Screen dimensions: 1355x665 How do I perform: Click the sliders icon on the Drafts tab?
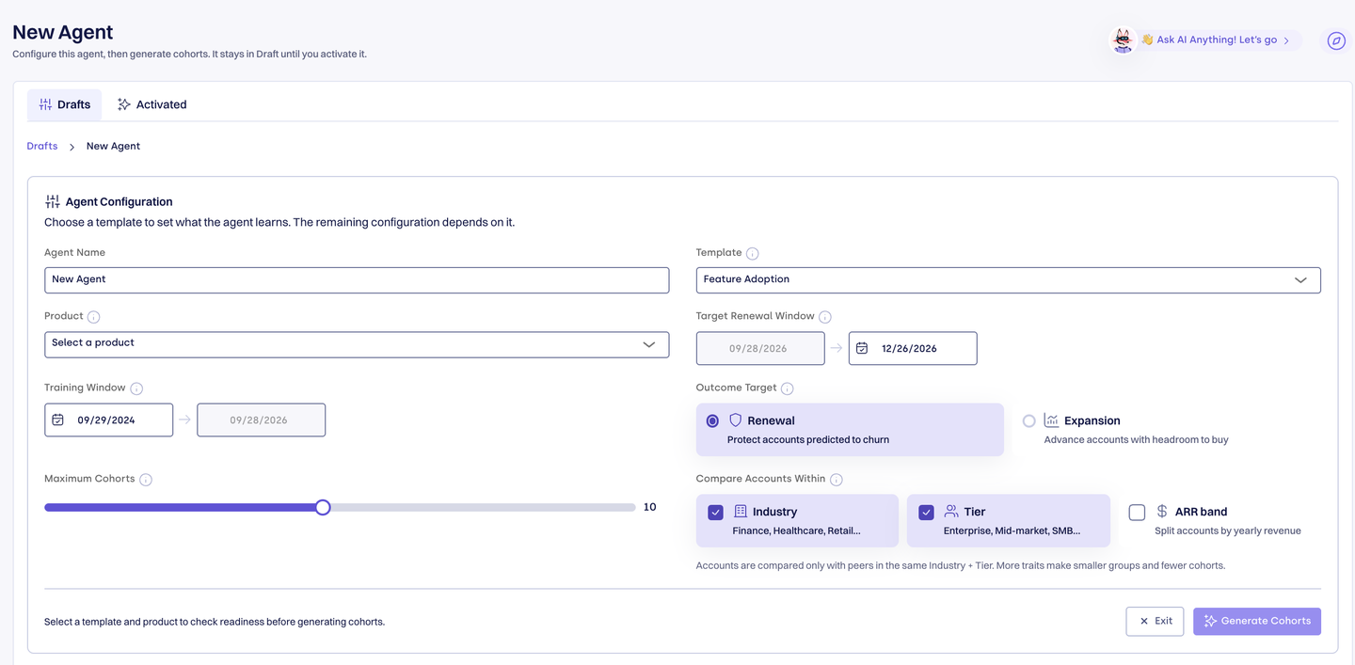pos(45,104)
